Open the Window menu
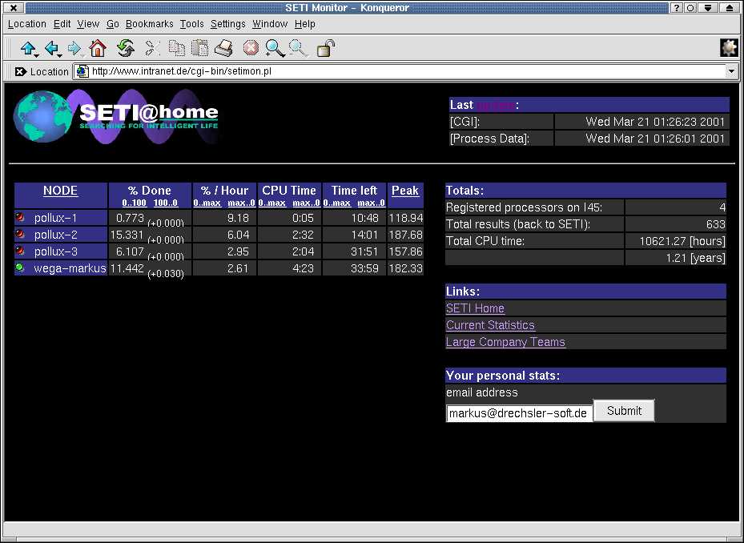Viewport: 744px width, 543px height. pyautogui.click(x=270, y=24)
